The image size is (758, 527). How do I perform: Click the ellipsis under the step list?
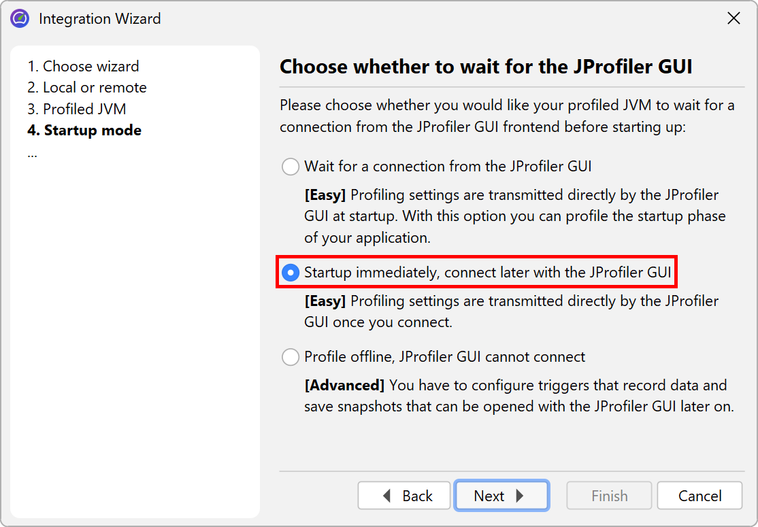33,152
